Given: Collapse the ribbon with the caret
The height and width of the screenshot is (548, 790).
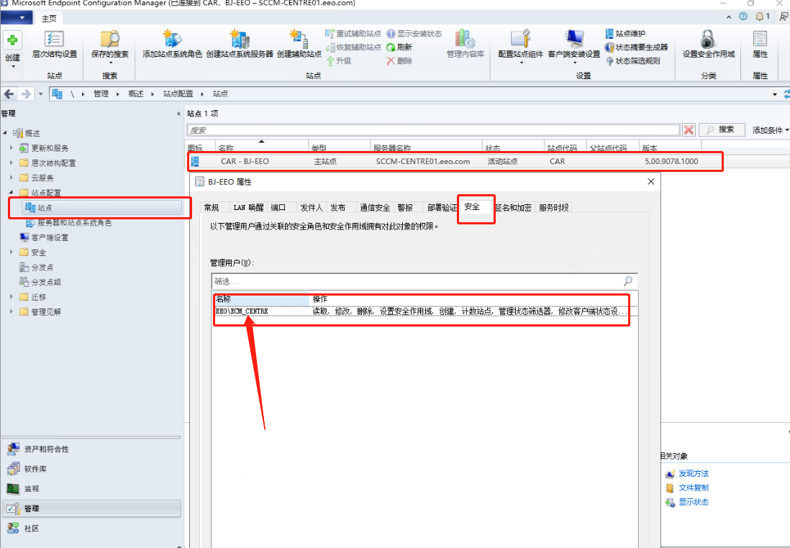Looking at the screenshot, I should tap(729, 17).
